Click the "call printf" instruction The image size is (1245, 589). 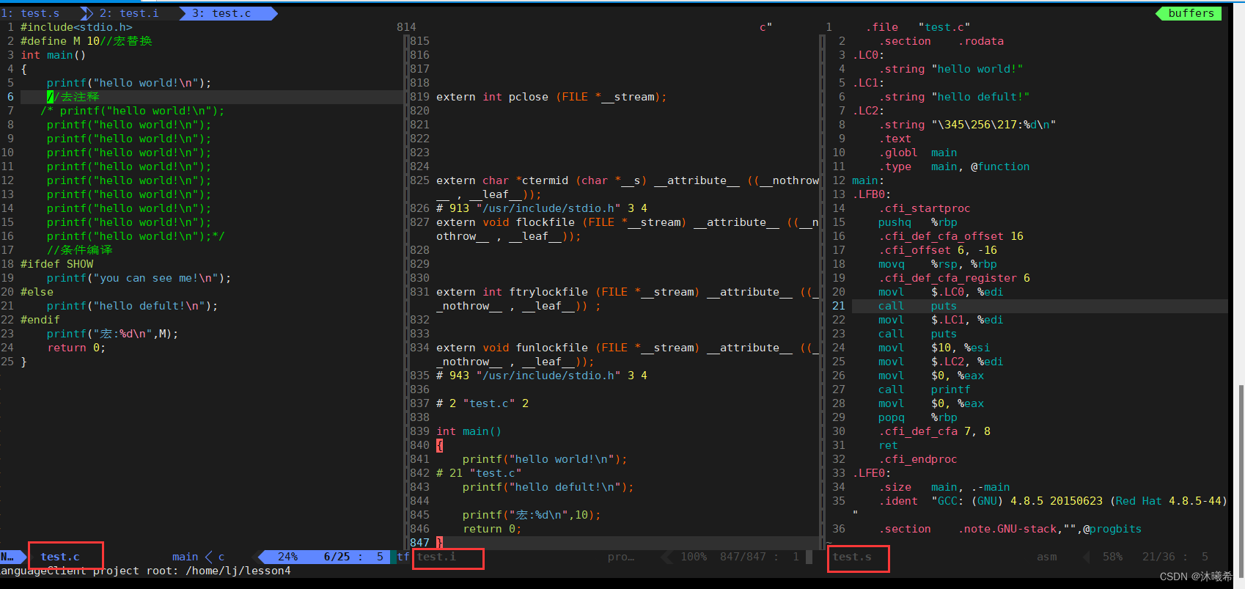(x=925, y=389)
